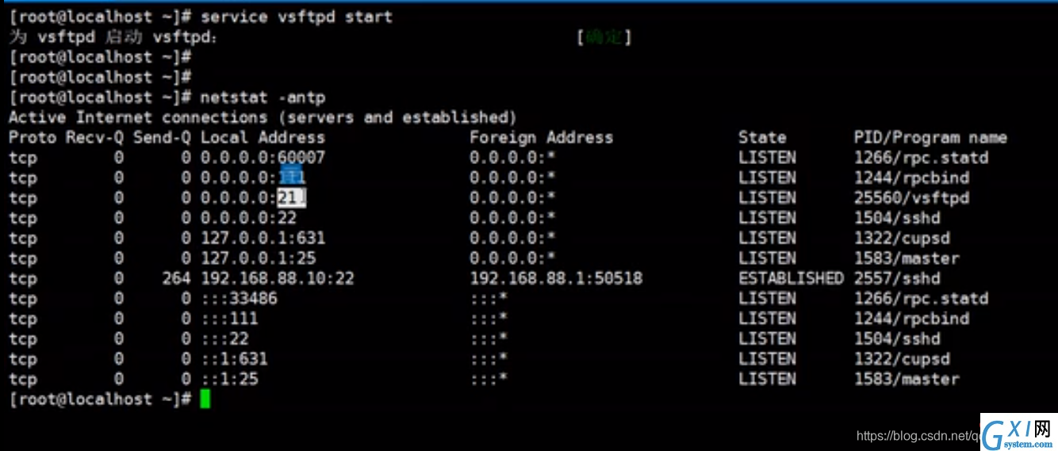
Task: Select local address ::1:631
Action: [234, 359]
